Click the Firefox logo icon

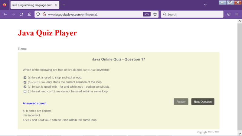(x=5, y=5)
